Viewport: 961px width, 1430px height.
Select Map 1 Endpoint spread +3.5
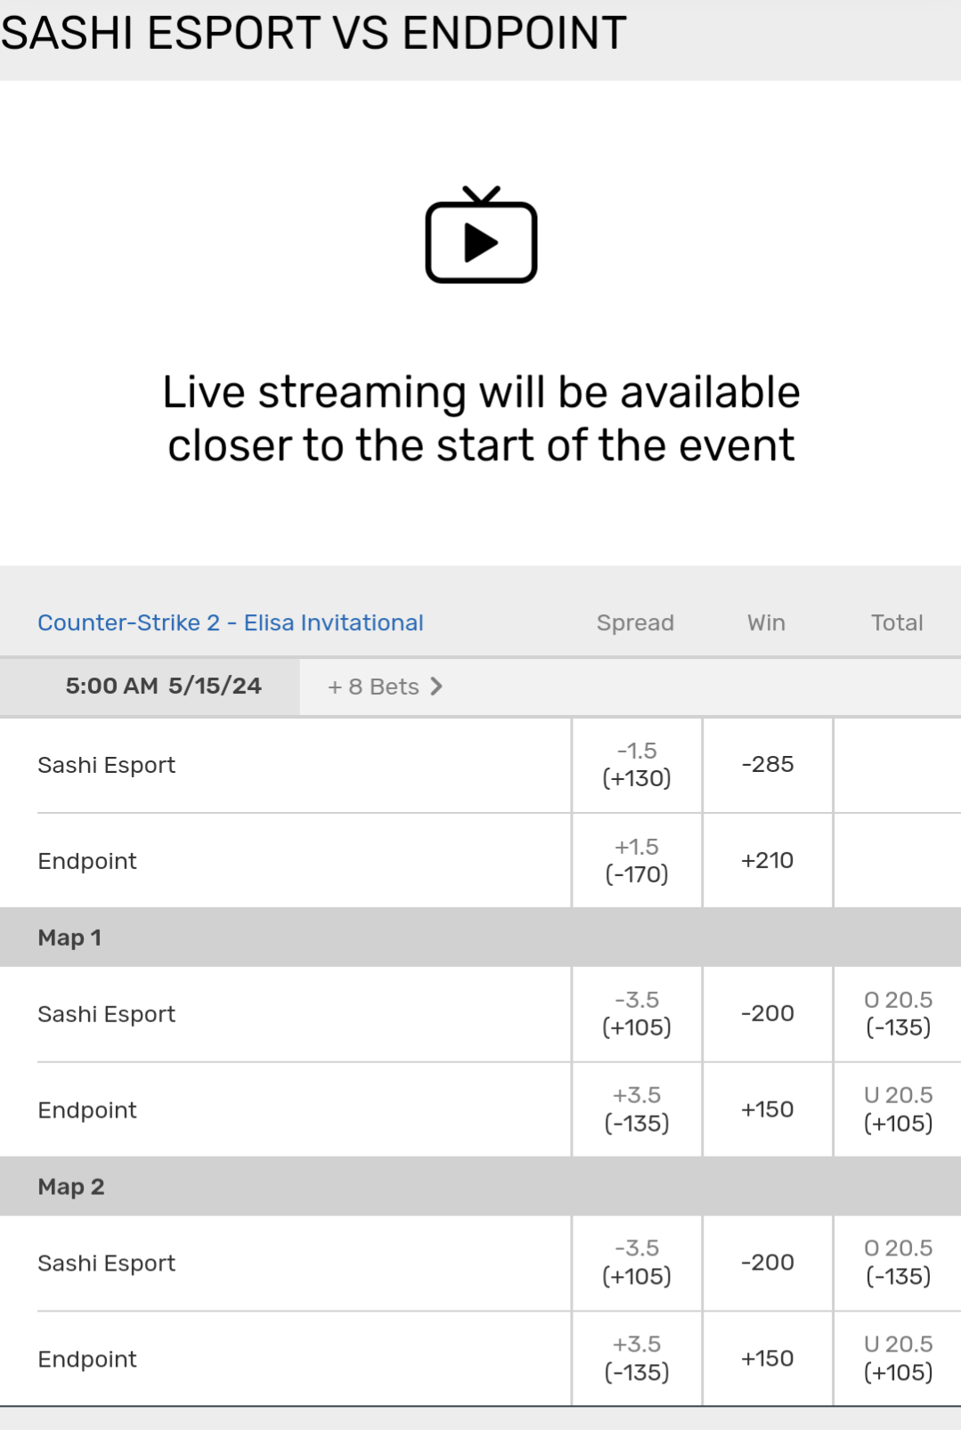tap(636, 1109)
